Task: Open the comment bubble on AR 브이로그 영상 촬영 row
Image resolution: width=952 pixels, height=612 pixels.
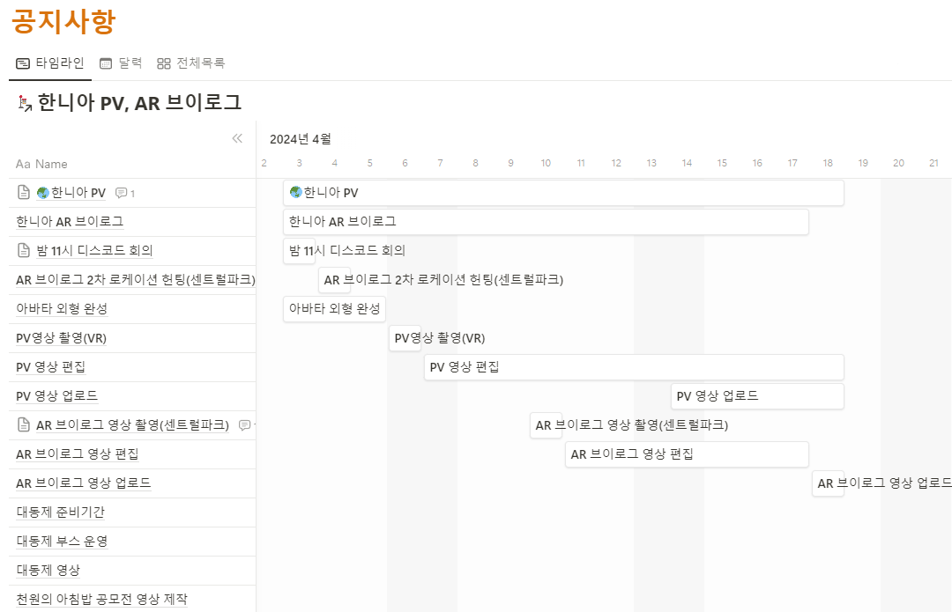Action: (245, 425)
